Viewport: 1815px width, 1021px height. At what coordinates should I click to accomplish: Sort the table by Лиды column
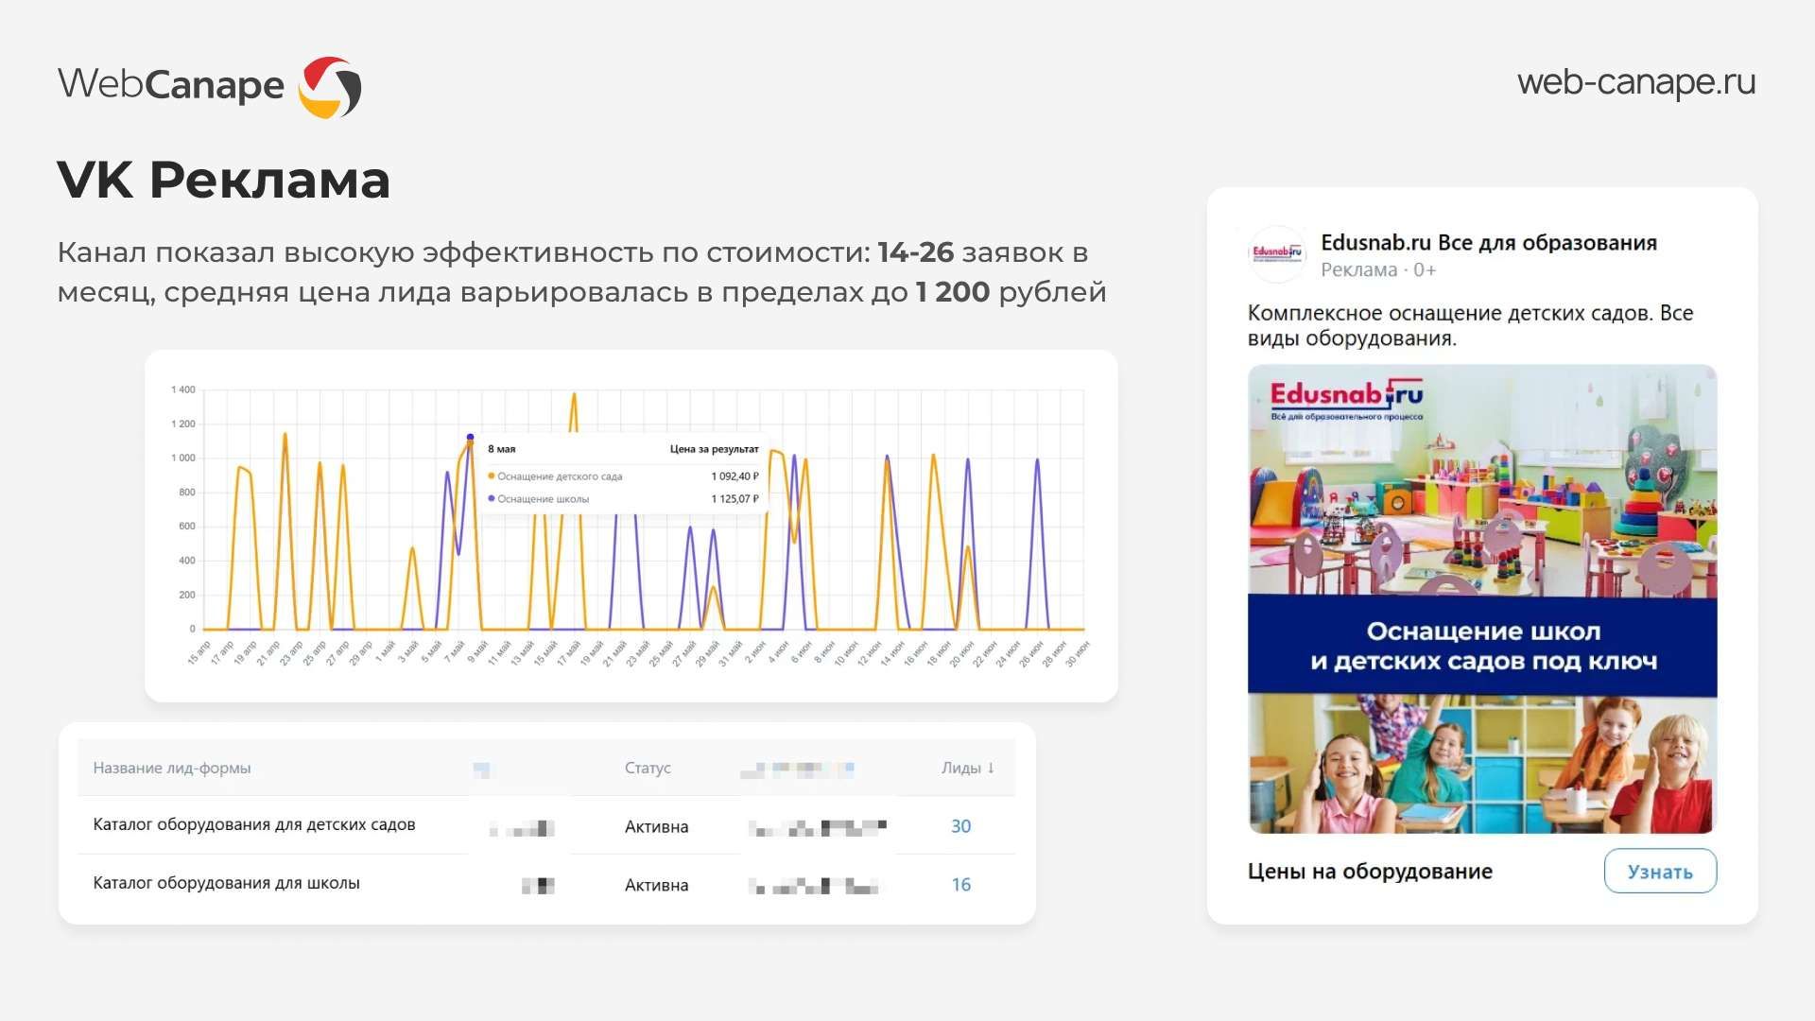[961, 768]
